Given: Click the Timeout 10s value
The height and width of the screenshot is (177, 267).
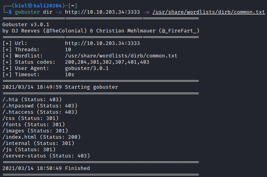Looking at the screenshot, I should 70,74.
